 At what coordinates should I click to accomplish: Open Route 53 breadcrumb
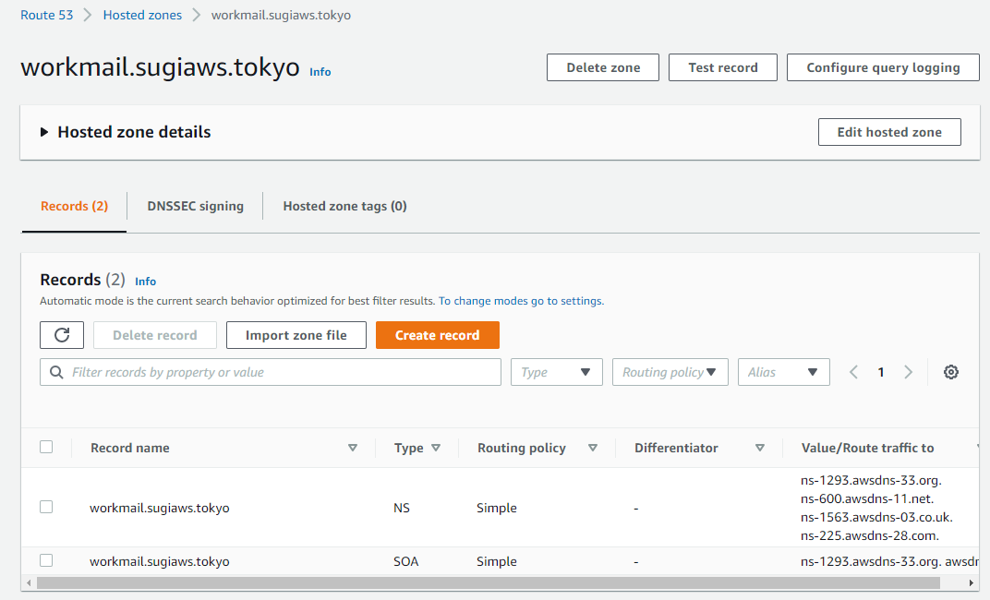tap(47, 15)
